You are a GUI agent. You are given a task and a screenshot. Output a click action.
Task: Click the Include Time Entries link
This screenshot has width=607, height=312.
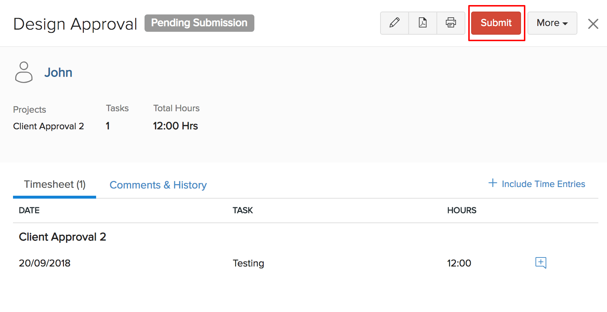tap(543, 184)
